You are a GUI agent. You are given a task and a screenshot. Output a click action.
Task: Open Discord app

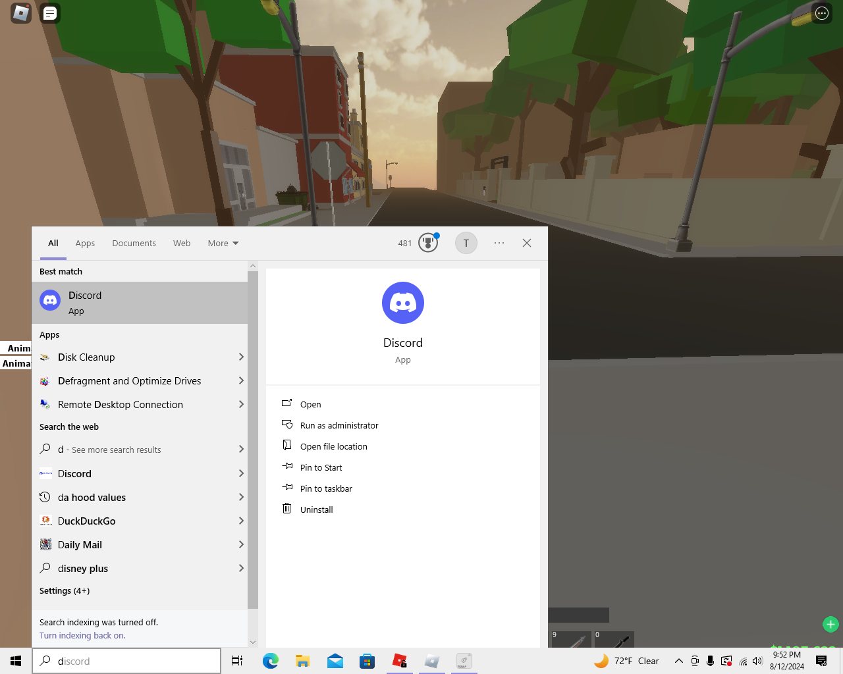click(310, 404)
